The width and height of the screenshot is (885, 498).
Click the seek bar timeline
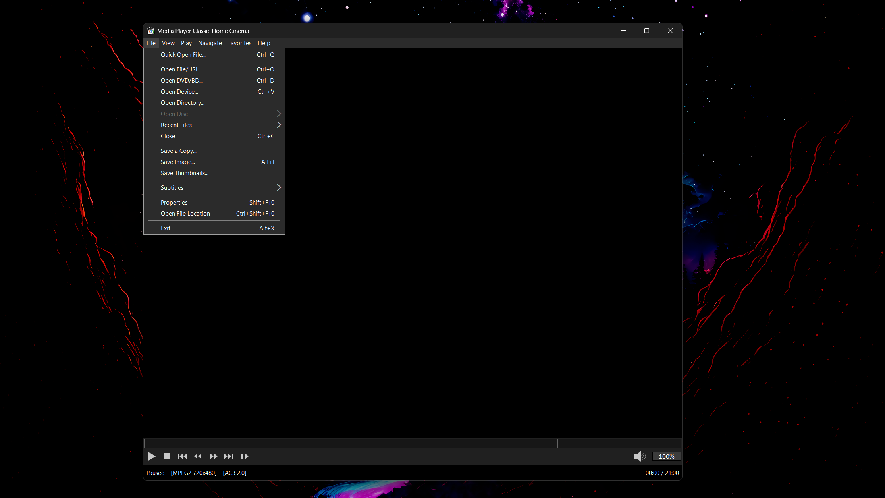pyautogui.click(x=413, y=443)
